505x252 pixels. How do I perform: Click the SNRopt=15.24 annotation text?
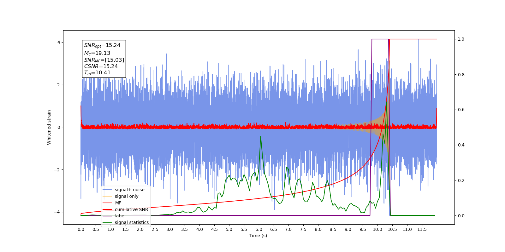pyautogui.click(x=102, y=45)
